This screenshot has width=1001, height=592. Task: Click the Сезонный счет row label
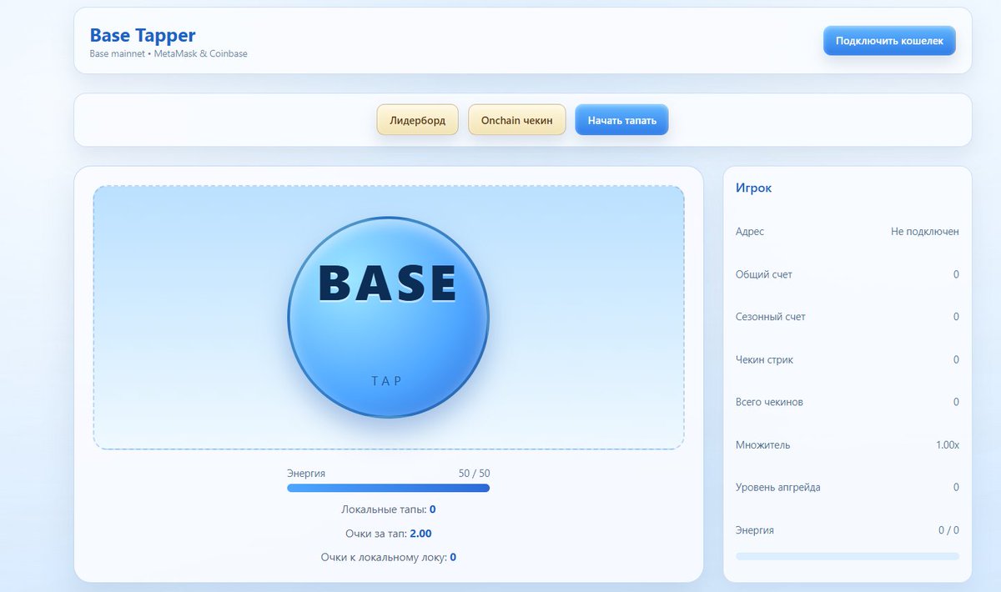click(x=771, y=317)
